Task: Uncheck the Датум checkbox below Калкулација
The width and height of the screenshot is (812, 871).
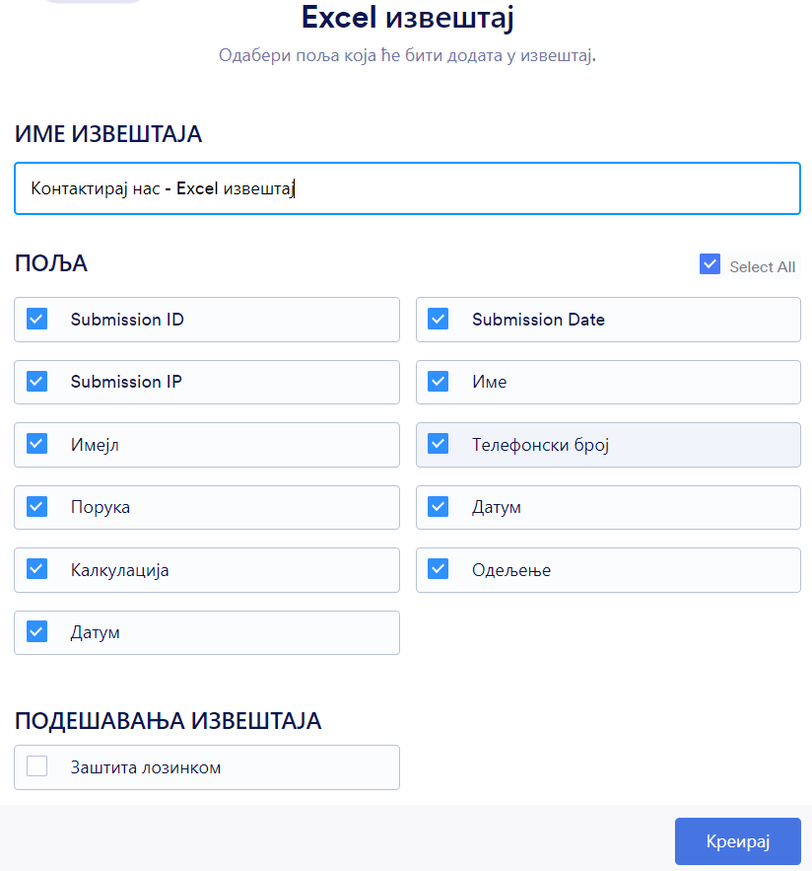Action: 37,631
